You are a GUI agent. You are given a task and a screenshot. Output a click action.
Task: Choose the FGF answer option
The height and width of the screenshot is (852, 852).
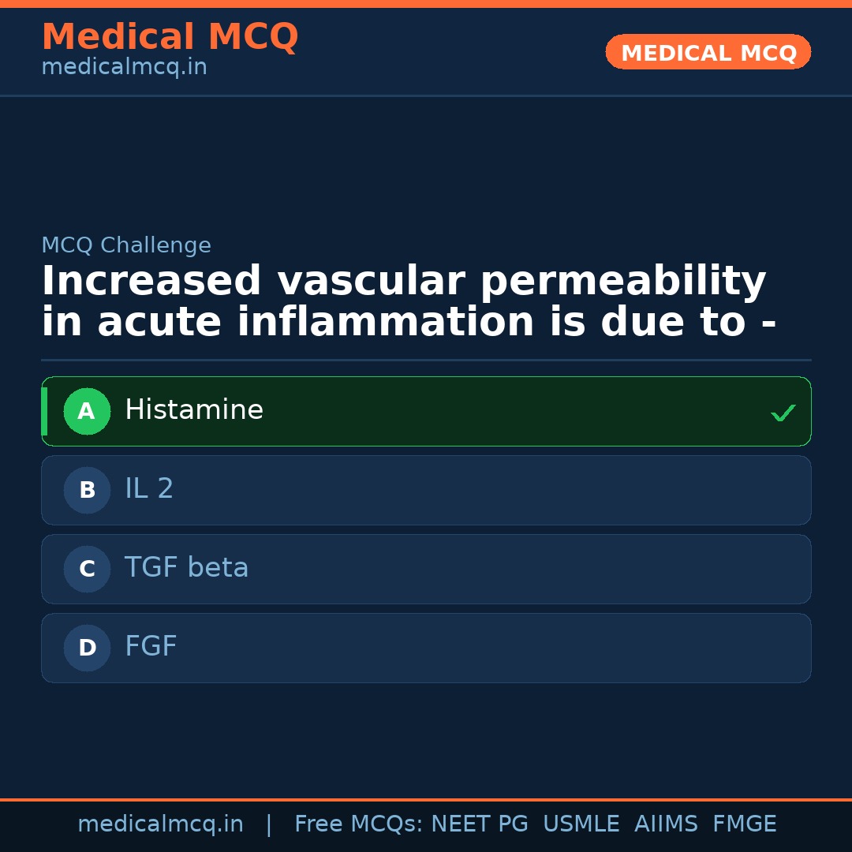click(x=426, y=648)
